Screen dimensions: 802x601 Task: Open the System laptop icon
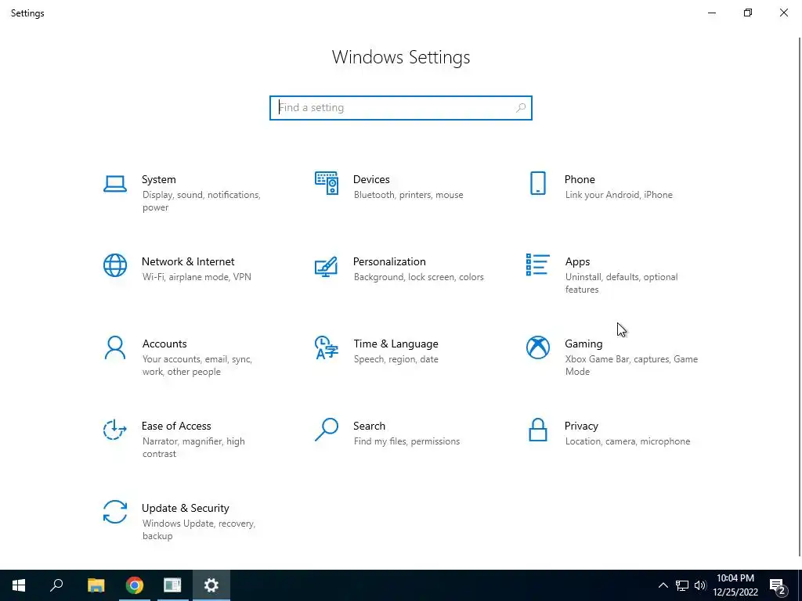pyautogui.click(x=115, y=183)
